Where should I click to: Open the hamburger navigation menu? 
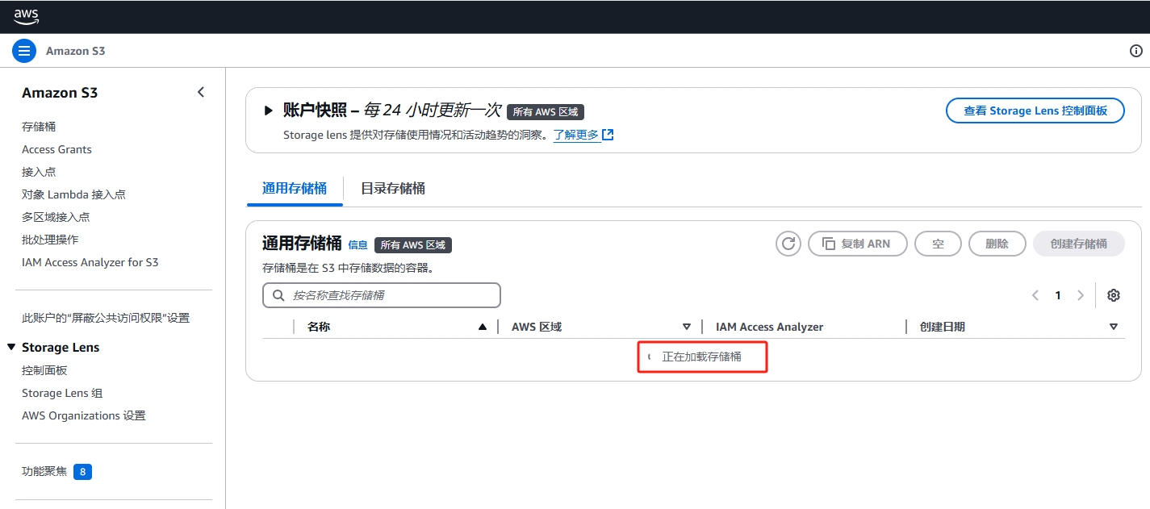tap(24, 51)
